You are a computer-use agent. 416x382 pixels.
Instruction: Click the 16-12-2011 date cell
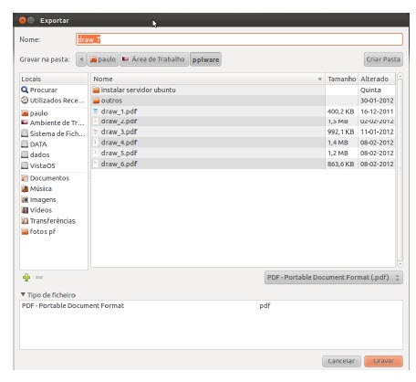[x=377, y=111]
